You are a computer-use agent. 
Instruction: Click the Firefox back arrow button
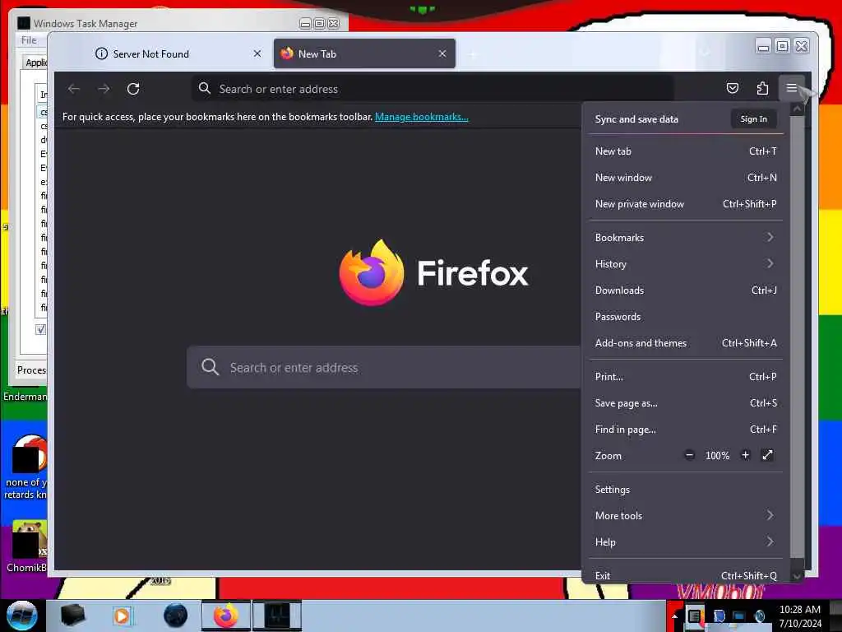(74, 89)
